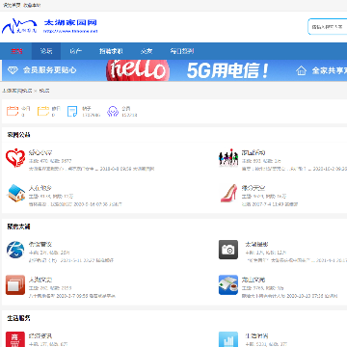
Task: Open the red heart forum icon
Action: tap(15, 158)
